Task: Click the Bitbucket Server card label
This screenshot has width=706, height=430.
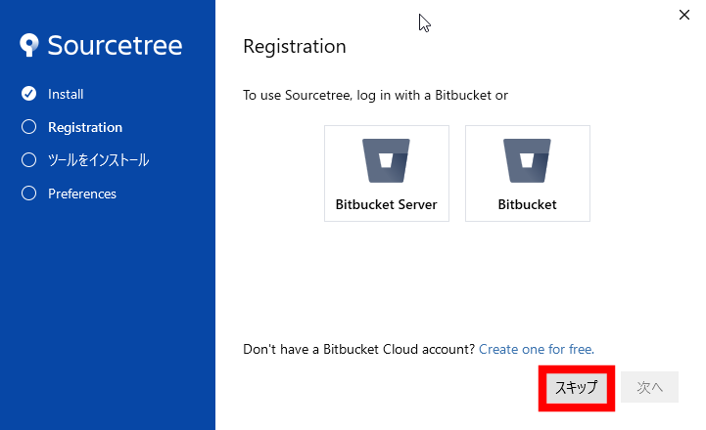Action: [x=387, y=204]
